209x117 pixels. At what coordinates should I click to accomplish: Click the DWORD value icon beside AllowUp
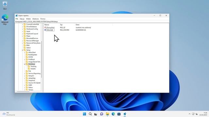(45, 30)
